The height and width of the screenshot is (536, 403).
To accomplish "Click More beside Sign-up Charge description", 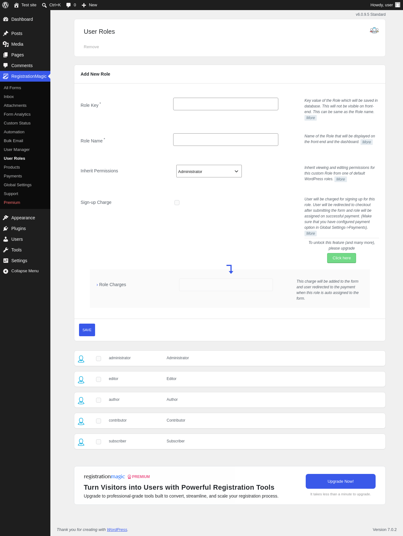I will coord(310,233).
